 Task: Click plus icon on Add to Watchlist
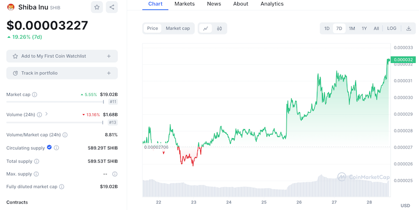[x=109, y=56]
